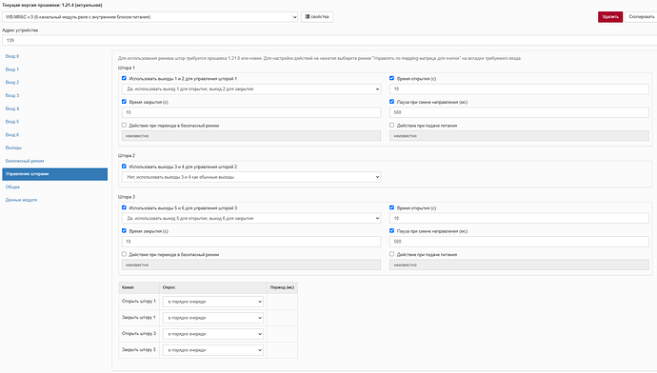657x373 pixels.
Task: Switch to the Общее tab
Action: tap(12, 187)
